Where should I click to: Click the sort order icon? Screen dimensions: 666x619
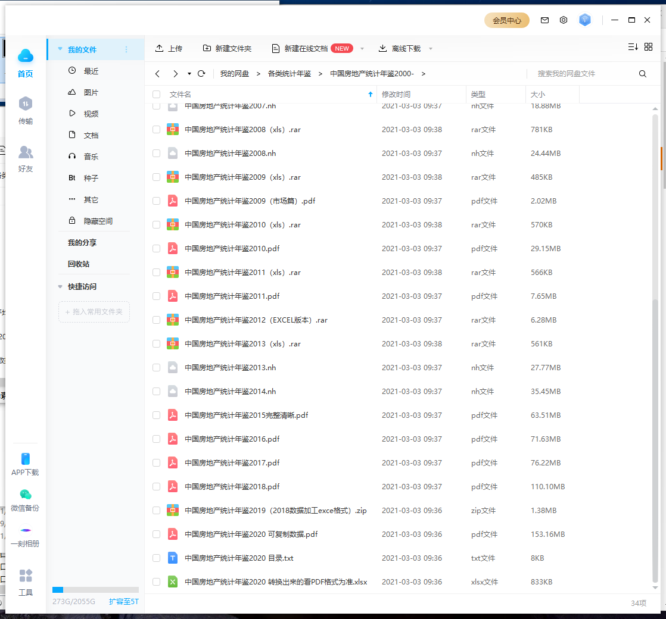point(633,47)
